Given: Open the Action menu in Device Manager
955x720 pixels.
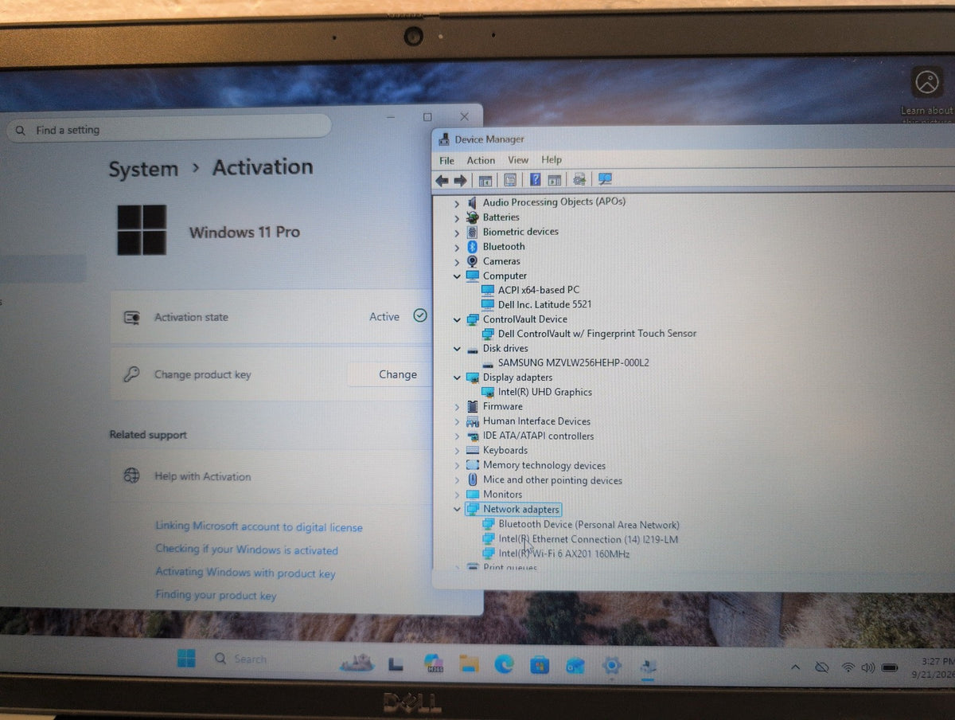Looking at the screenshot, I should [x=481, y=160].
